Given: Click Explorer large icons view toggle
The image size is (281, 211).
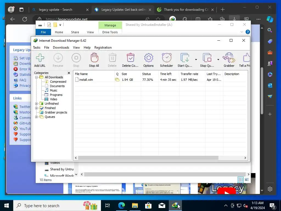Looking at the screenshot, I should (x=247, y=180).
